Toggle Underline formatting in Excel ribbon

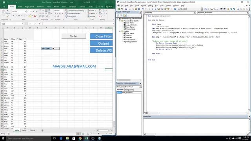(x=19, y=16)
